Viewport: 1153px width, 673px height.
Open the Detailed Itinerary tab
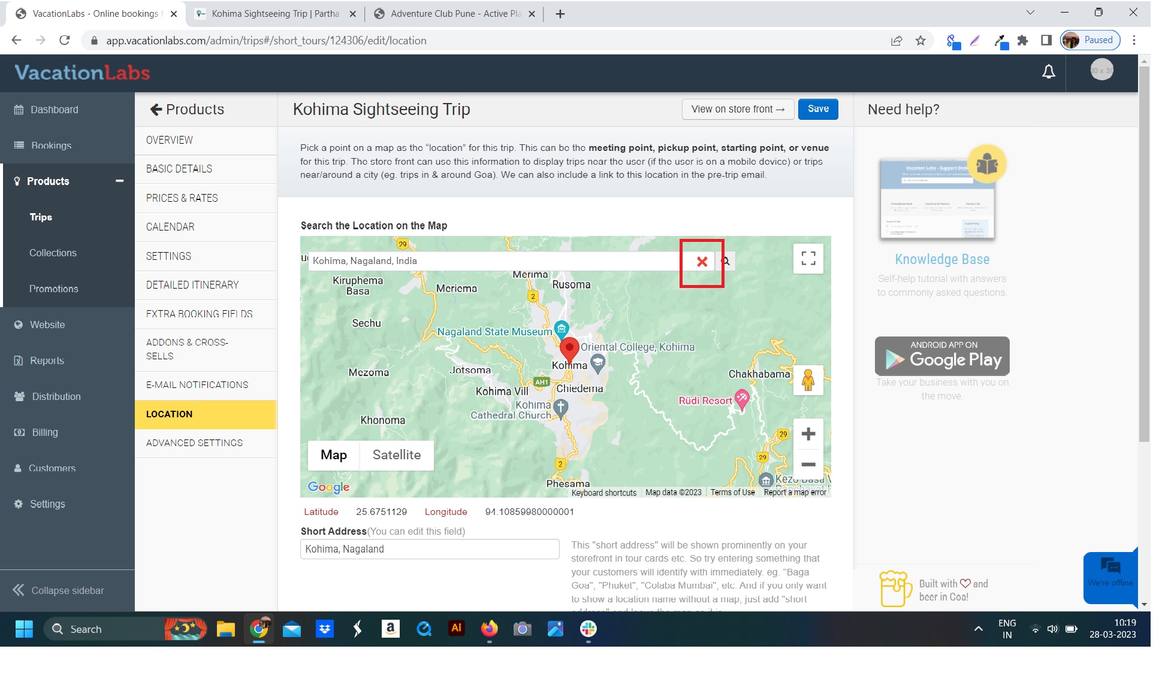click(192, 286)
